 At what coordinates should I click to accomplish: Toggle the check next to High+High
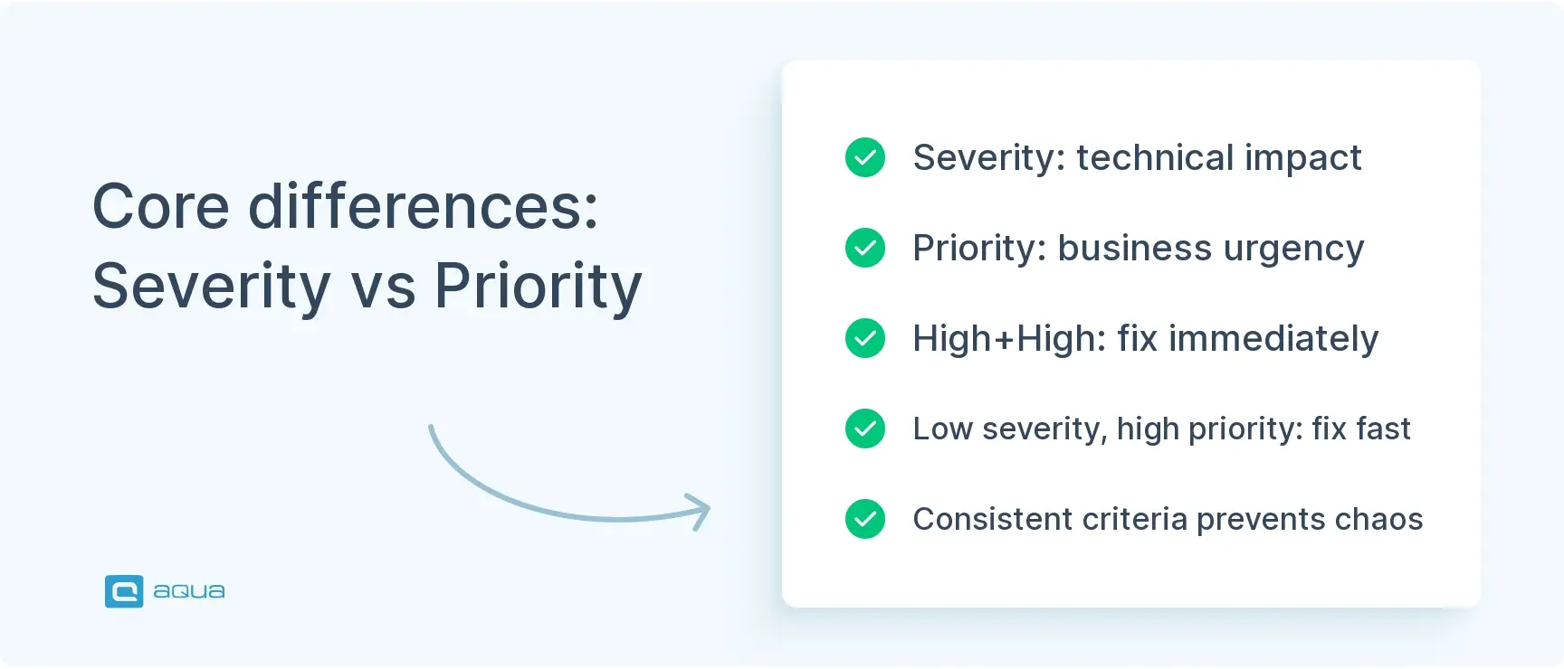tap(864, 338)
